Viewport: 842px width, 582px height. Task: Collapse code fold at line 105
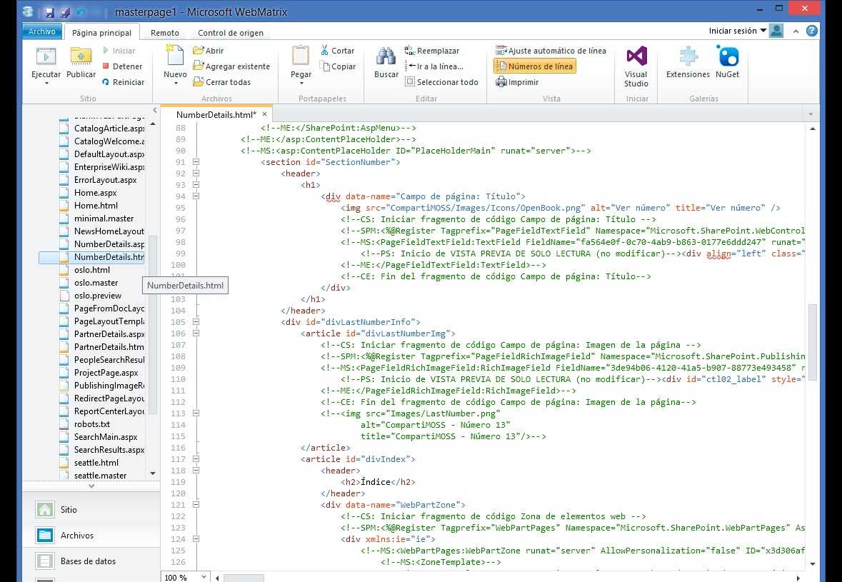coord(196,321)
